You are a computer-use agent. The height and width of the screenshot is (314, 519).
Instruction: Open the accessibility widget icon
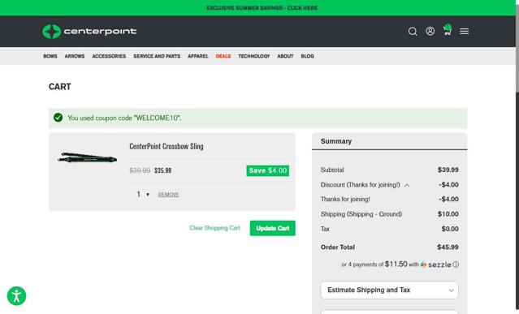(16, 296)
